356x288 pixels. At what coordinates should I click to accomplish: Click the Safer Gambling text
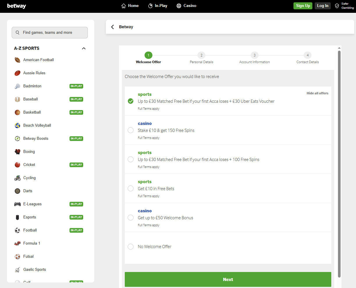coord(348,6)
